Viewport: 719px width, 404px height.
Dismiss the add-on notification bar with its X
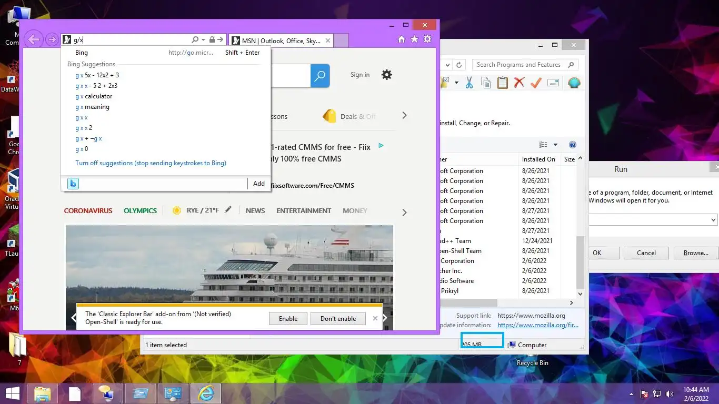click(x=375, y=318)
